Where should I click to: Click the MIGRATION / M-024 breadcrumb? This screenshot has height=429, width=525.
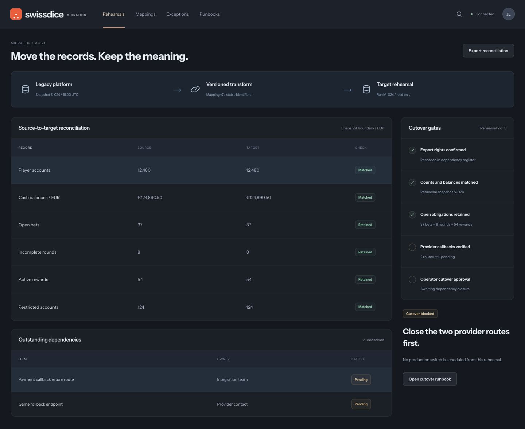click(28, 43)
